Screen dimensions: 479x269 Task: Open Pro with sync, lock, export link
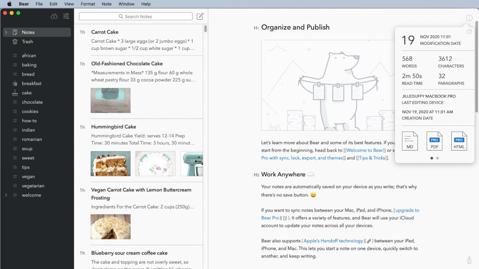(302, 158)
